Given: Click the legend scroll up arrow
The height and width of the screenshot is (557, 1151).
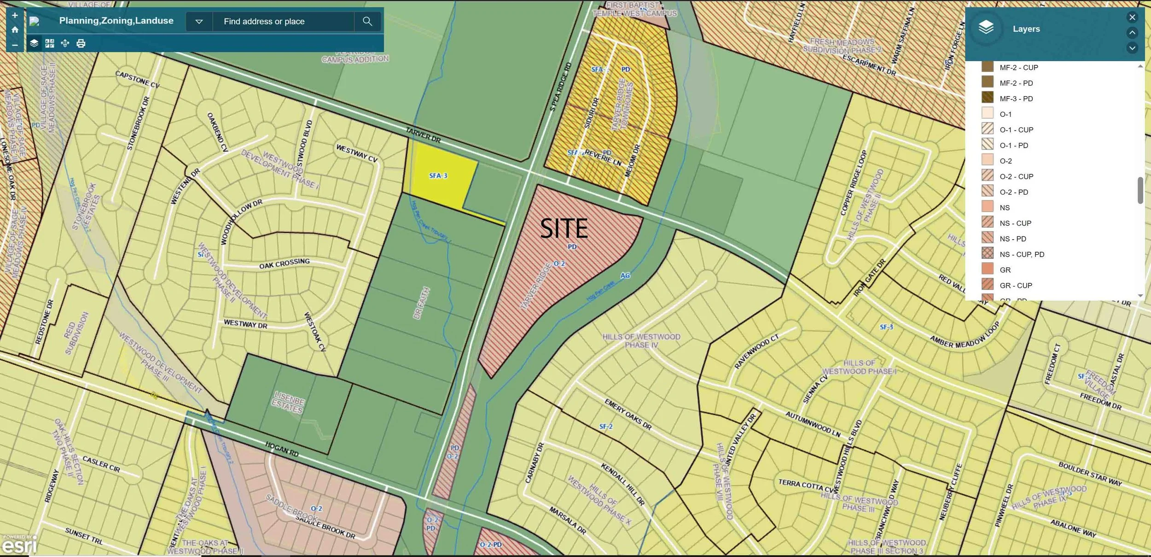Looking at the screenshot, I should click(1140, 66).
